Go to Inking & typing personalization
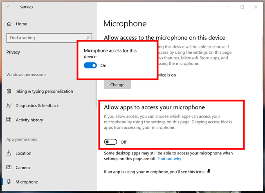 [x=44, y=91]
